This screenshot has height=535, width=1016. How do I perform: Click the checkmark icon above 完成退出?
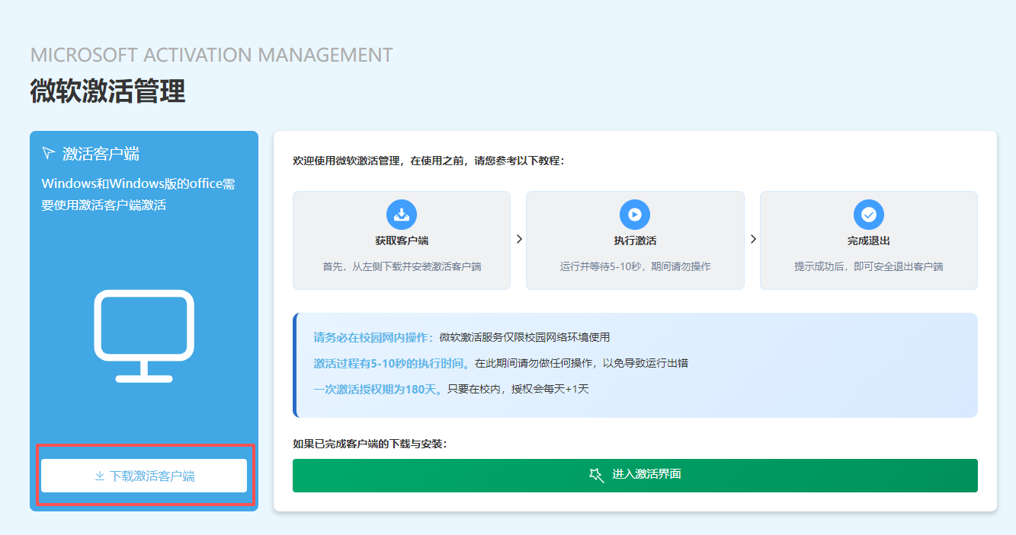pyautogui.click(x=868, y=215)
